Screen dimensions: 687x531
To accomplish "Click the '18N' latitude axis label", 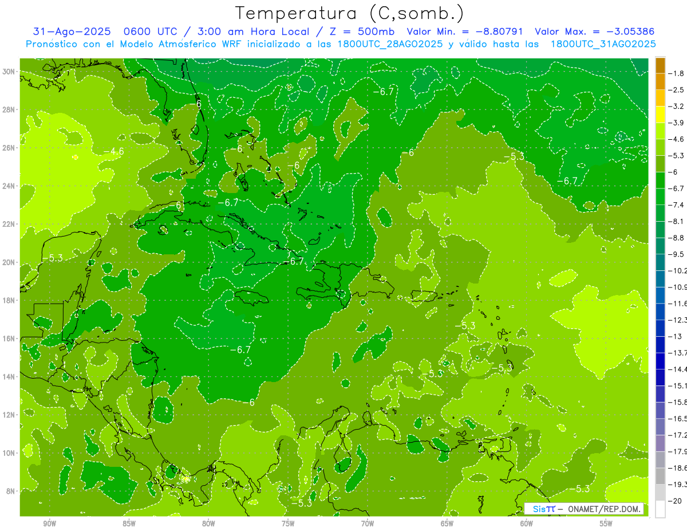I will pos(8,300).
